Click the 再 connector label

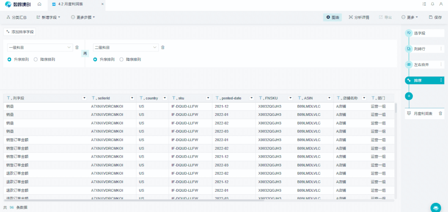pos(85,54)
